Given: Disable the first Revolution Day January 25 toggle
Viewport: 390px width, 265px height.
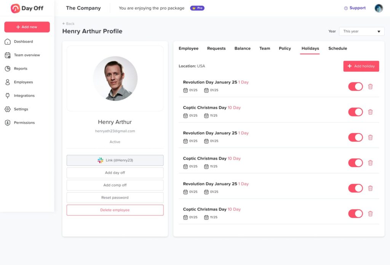Looking at the screenshot, I should 355,87.
